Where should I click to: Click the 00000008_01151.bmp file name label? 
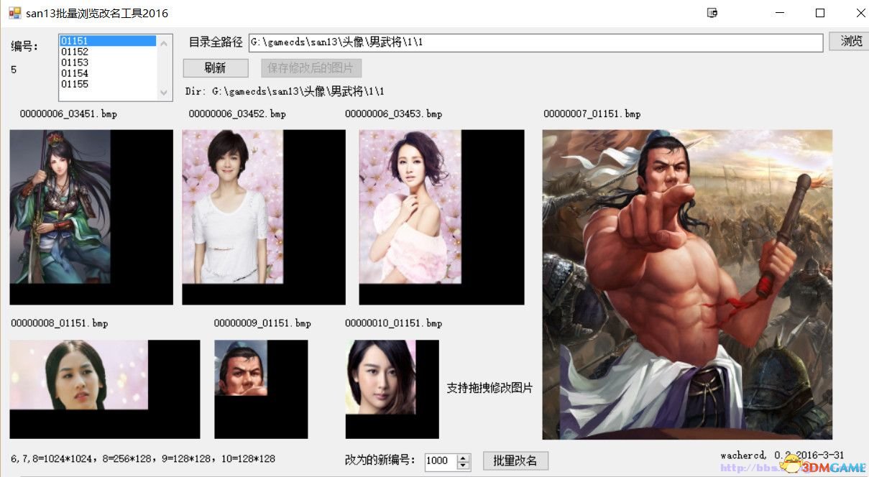click(x=60, y=323)
